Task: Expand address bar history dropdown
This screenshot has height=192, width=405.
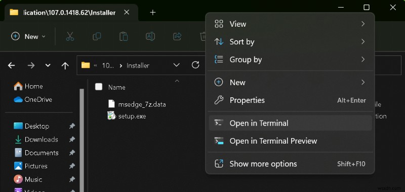Action: tap(176, 65)
